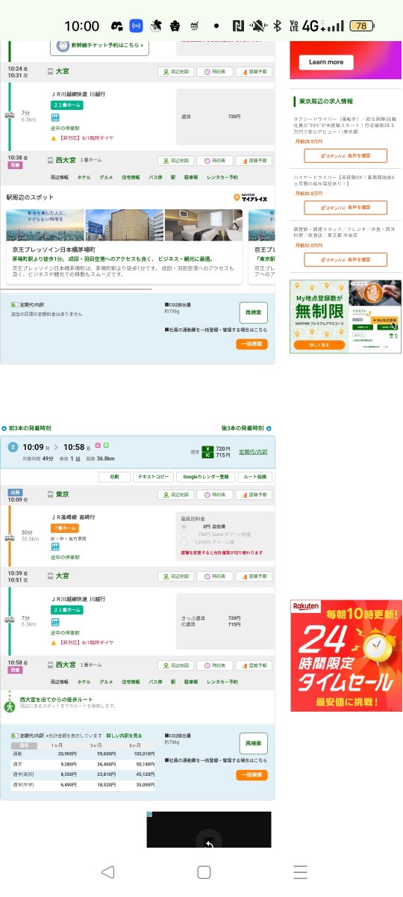Click orange 一括検索 under route 2
The height and width of the screenshot is (897, 403).
(x=252, y=775)
